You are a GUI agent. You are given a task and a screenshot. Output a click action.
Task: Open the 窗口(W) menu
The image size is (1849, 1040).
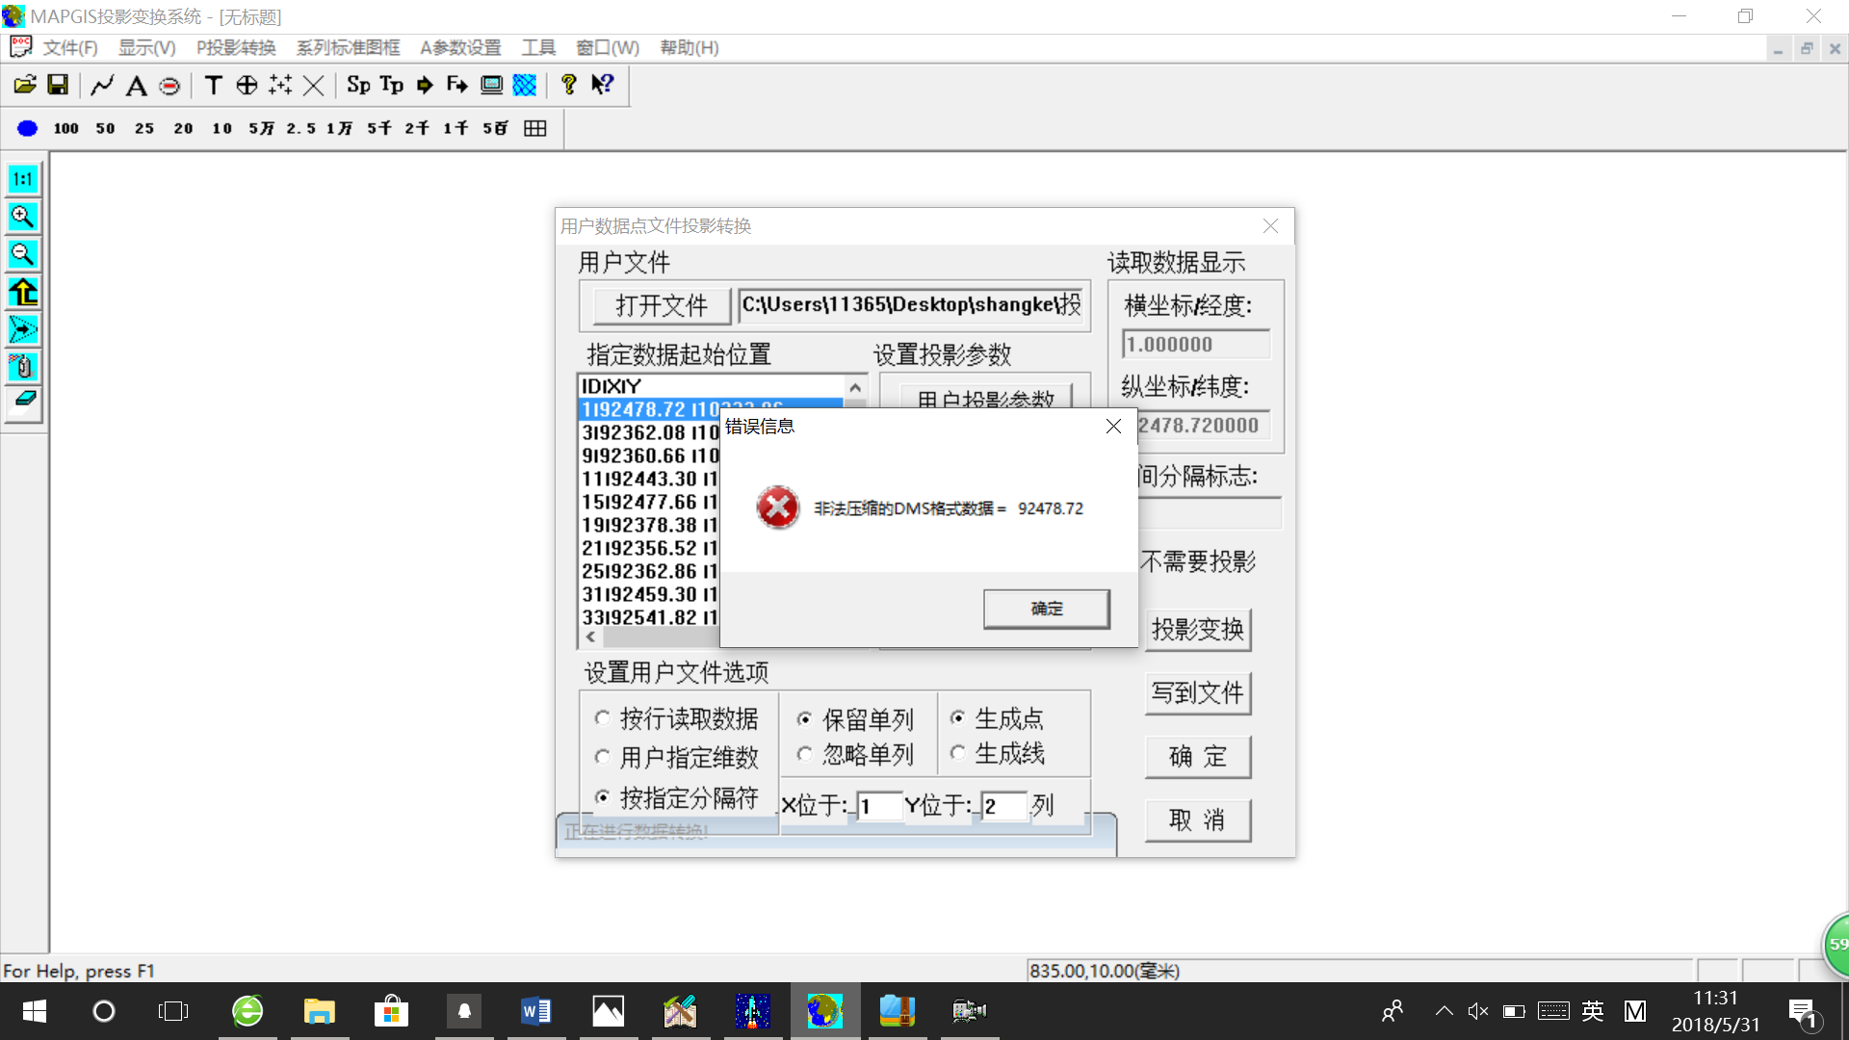click(x=608, y=47)
